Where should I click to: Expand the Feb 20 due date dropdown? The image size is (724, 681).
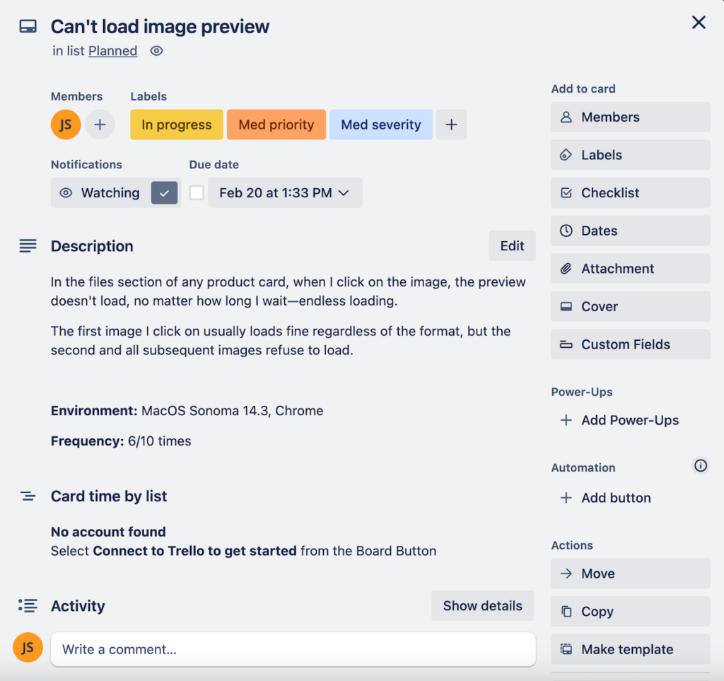click(x=284, y=193)
